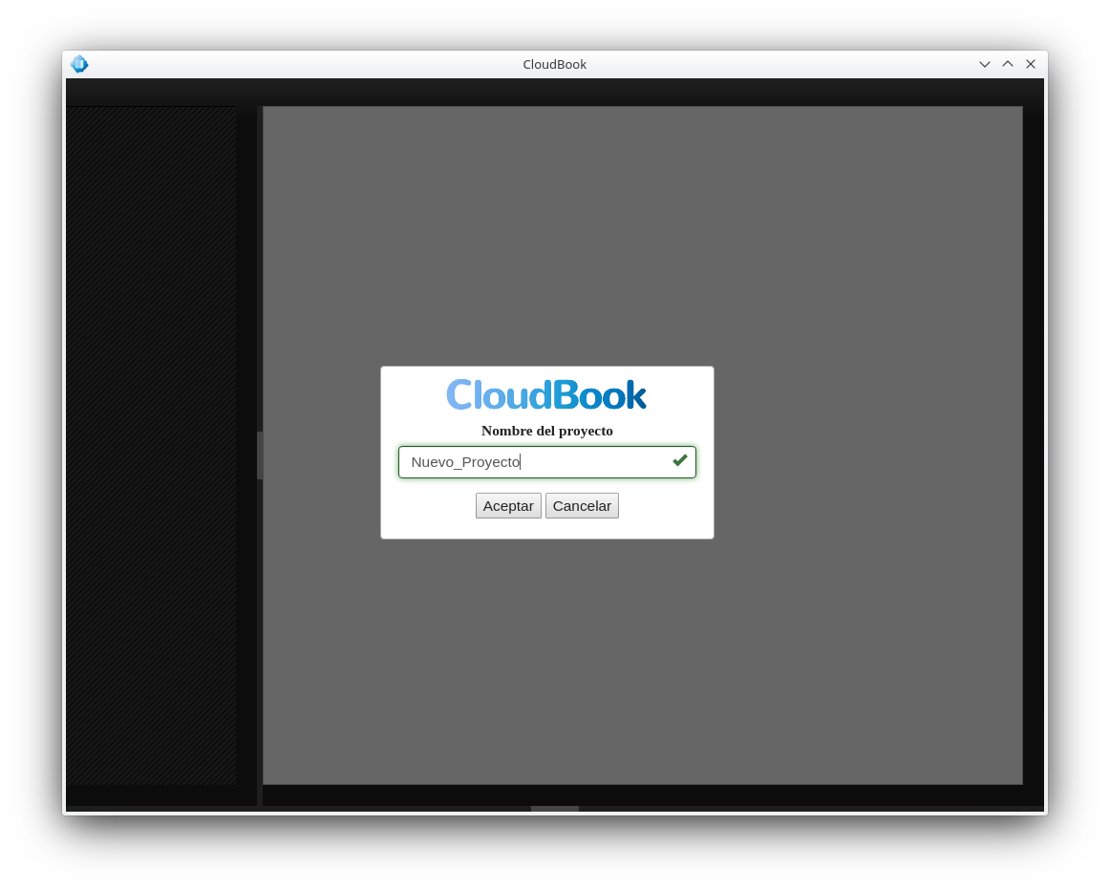This screenshot has width=1110, height=889.
Task: Click the dark toolbar strip below the title bar
Action: click(x=554, y=92)
